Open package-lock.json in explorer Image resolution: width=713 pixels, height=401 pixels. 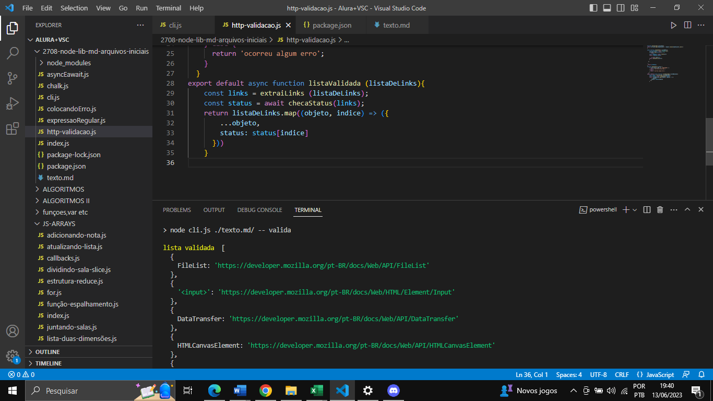point(89,155)
